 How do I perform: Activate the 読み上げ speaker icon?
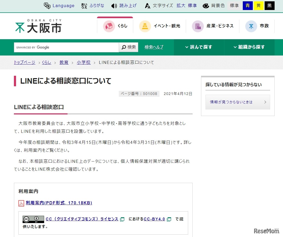click(x=114, y=6)
